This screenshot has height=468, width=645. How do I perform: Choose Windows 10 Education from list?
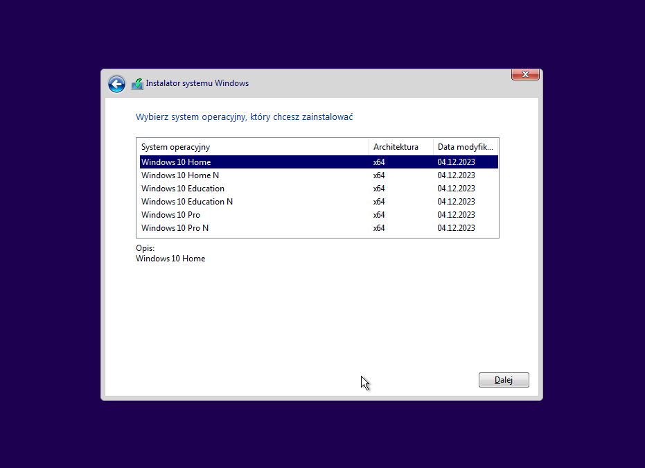coord(319,189)
